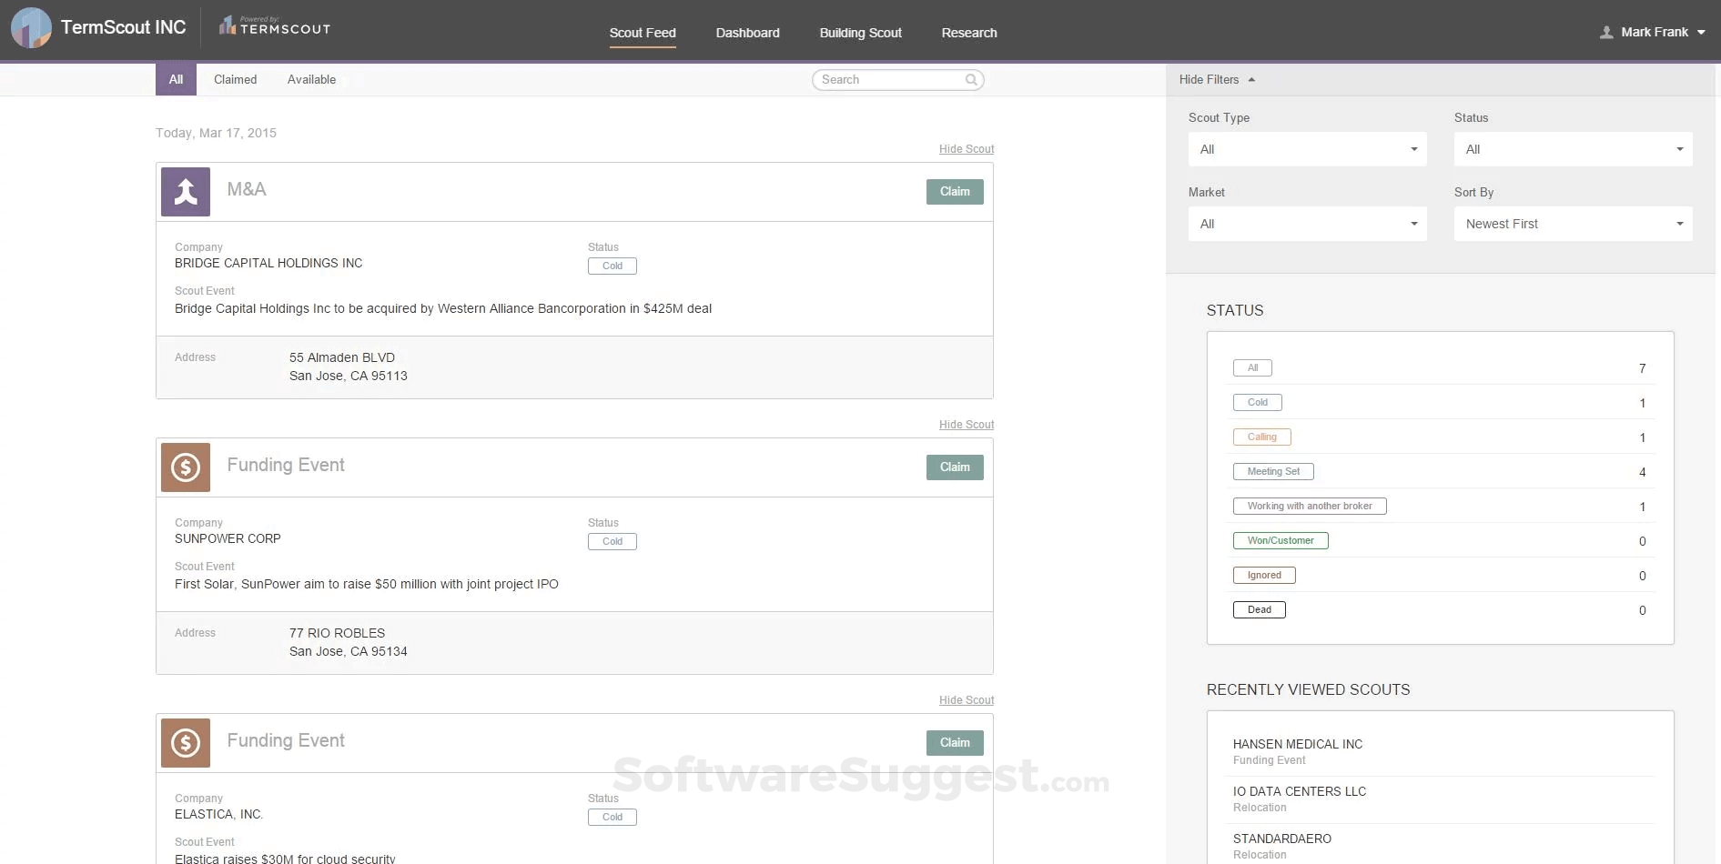This screenshot has width=1721, height=864.
Task: Click Cold status badge for Elastica Inc
Action: pos(612,818)
